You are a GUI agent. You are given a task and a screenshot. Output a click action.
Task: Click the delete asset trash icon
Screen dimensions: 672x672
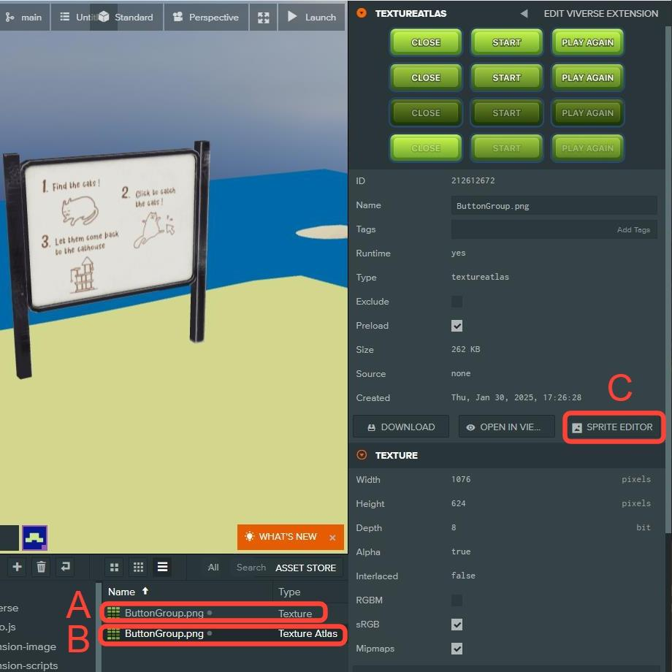(41, 567)
